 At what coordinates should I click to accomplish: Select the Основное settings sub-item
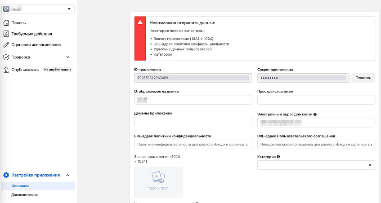tap(38, 186)
